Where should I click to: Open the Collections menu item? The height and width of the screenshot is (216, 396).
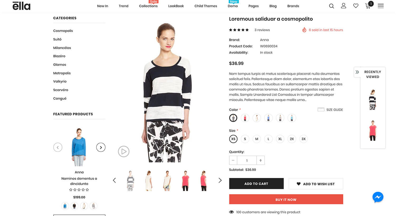(148, 6)
